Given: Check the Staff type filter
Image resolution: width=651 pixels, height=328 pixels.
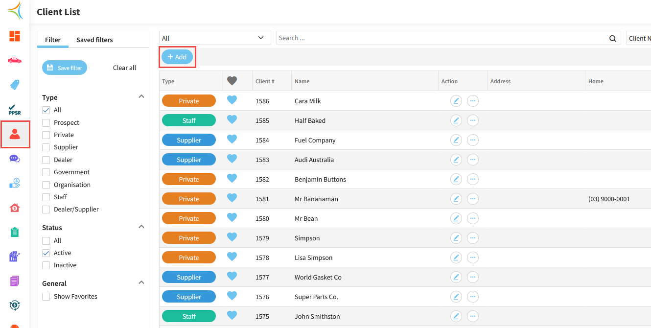Looking at the screenshot, I should (x=46, y=197).
